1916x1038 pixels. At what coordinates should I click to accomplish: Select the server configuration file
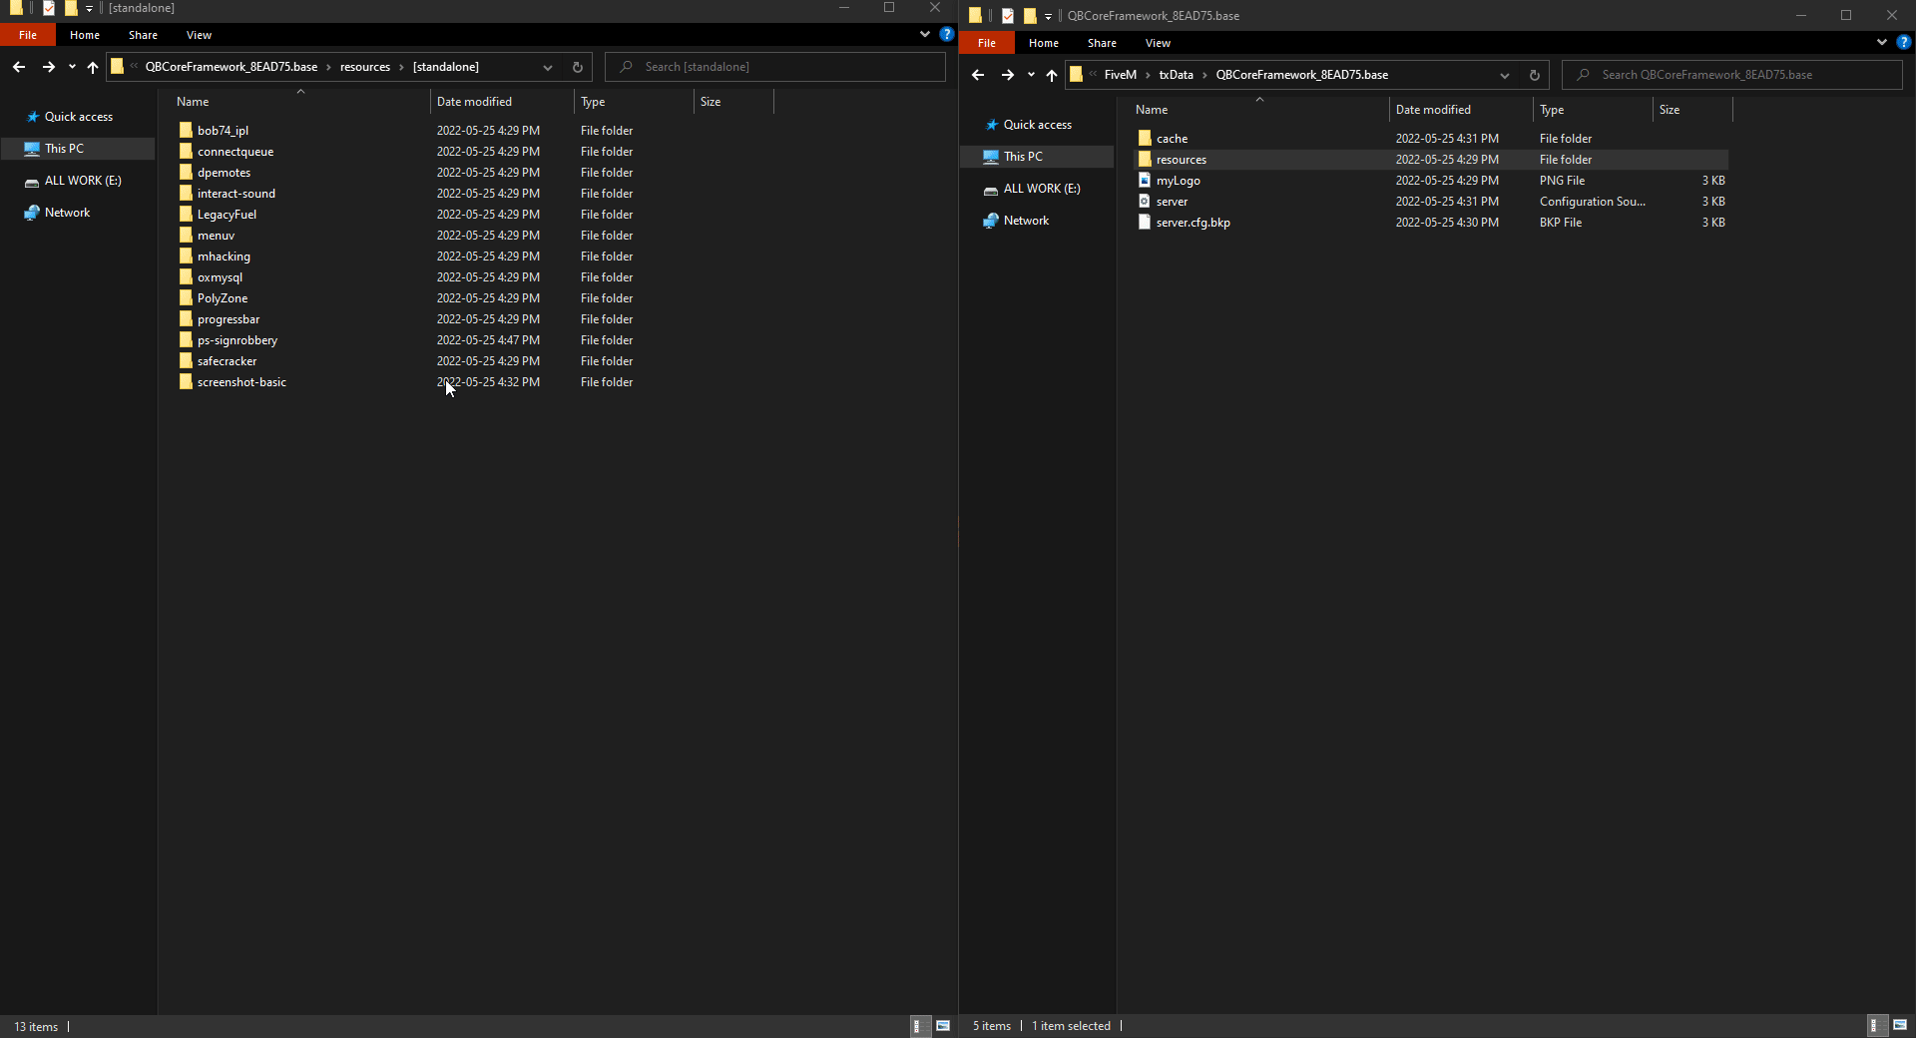tap(1172, 202)
